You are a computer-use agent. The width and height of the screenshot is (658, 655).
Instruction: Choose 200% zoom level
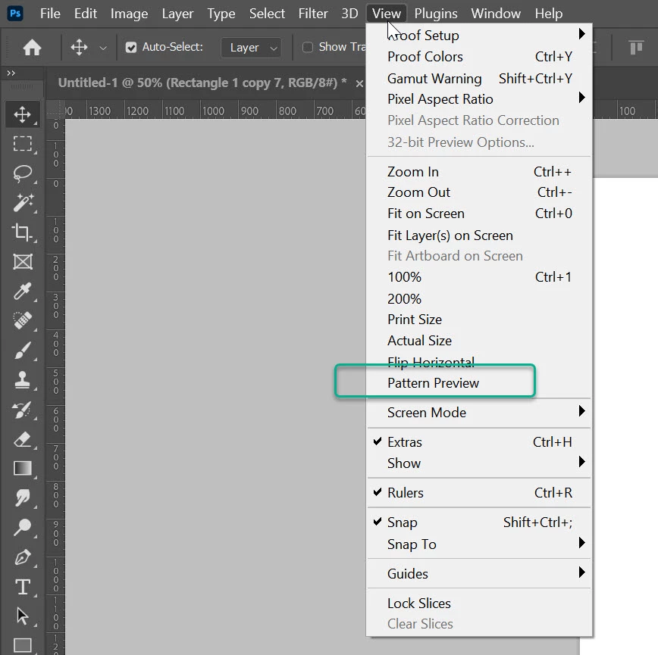pos(479,299)
